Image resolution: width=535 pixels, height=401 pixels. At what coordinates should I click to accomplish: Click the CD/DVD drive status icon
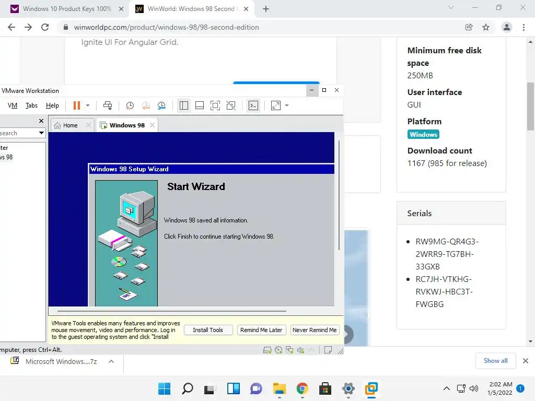click(278, 350)
